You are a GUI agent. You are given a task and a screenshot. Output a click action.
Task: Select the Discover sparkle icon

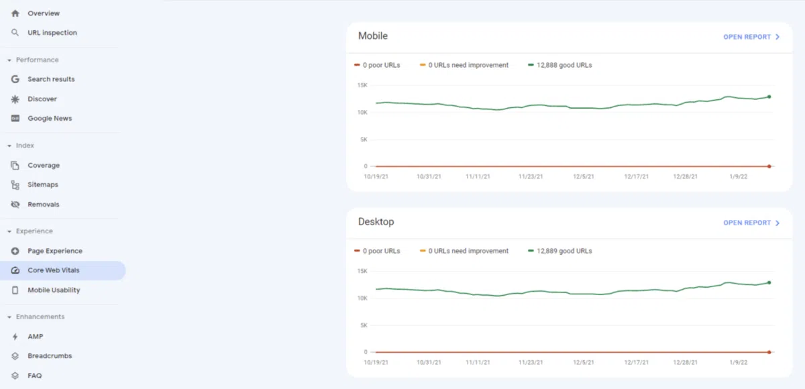14,99
